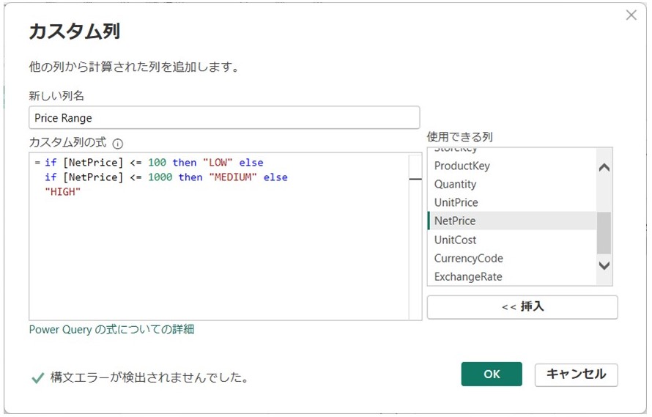Close the カスタム列 dialog with X
The height and width of the screenshot is (417, 652).
tap(631, 15)
